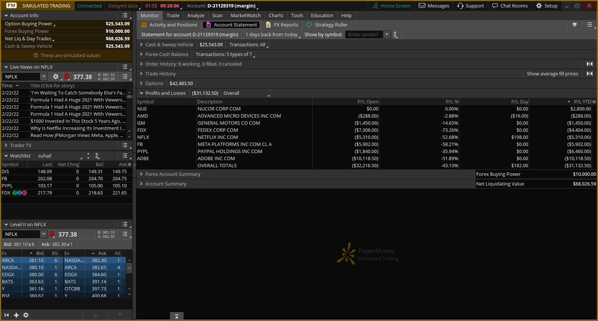This screenshot has width=598, height=321.
Task: Sort table by P/L YTD header
Action: pyautogui.click(x=582, y=102)
